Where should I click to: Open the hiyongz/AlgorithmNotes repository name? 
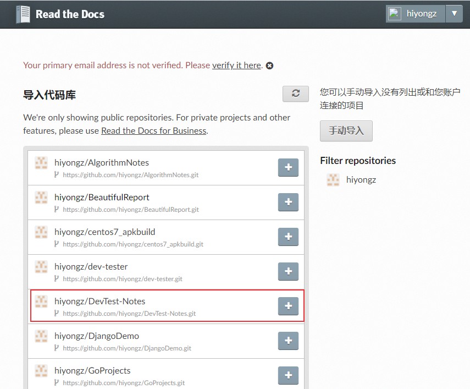pos(102,162)
